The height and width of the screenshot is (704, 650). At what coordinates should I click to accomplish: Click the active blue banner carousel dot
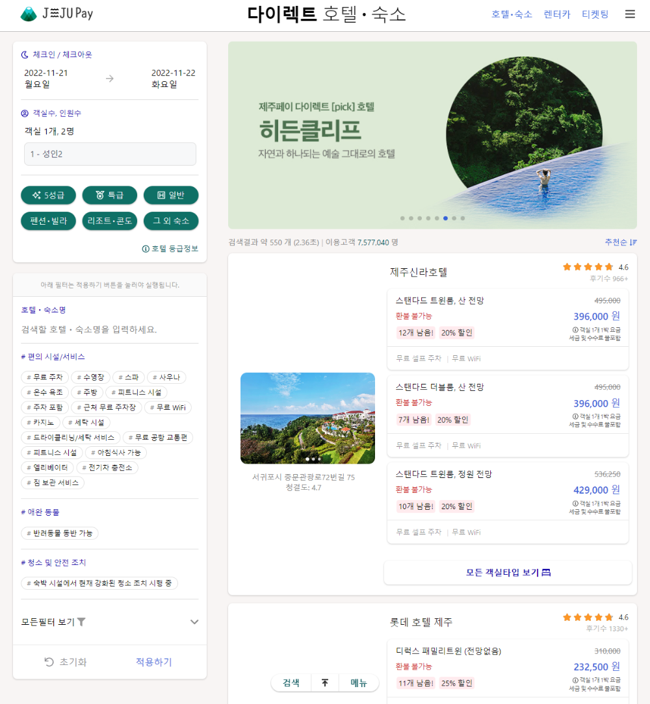click(x=445, y=218)
